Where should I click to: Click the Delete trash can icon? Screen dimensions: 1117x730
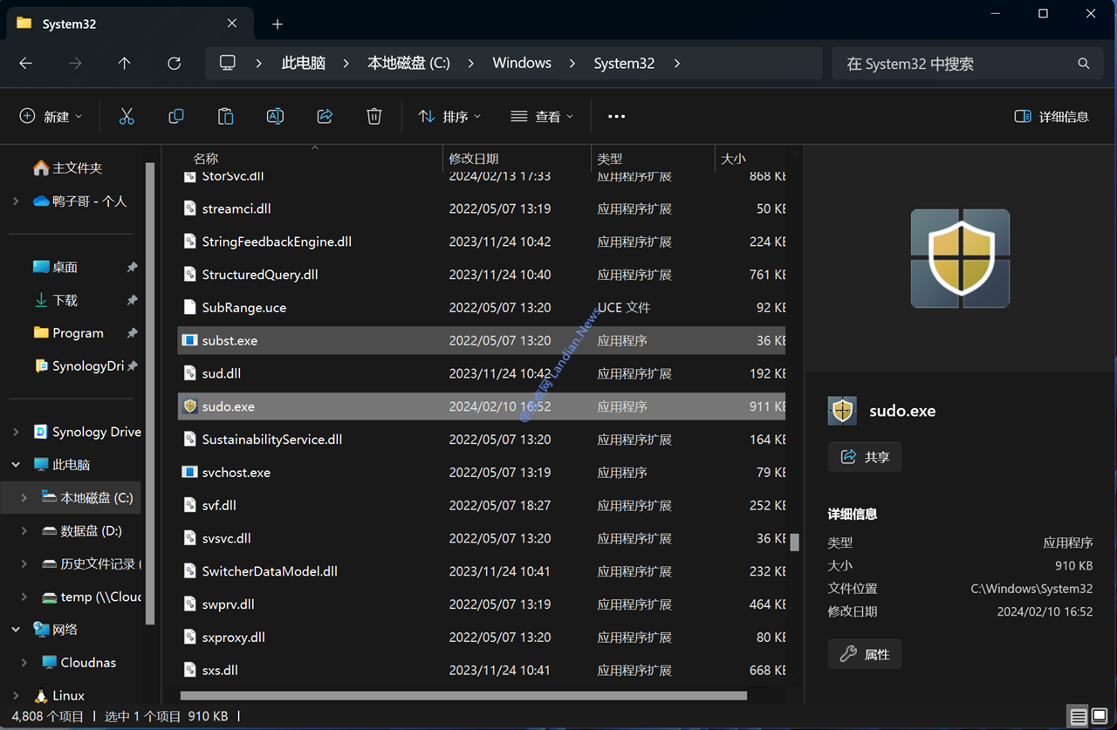(374, 116)
